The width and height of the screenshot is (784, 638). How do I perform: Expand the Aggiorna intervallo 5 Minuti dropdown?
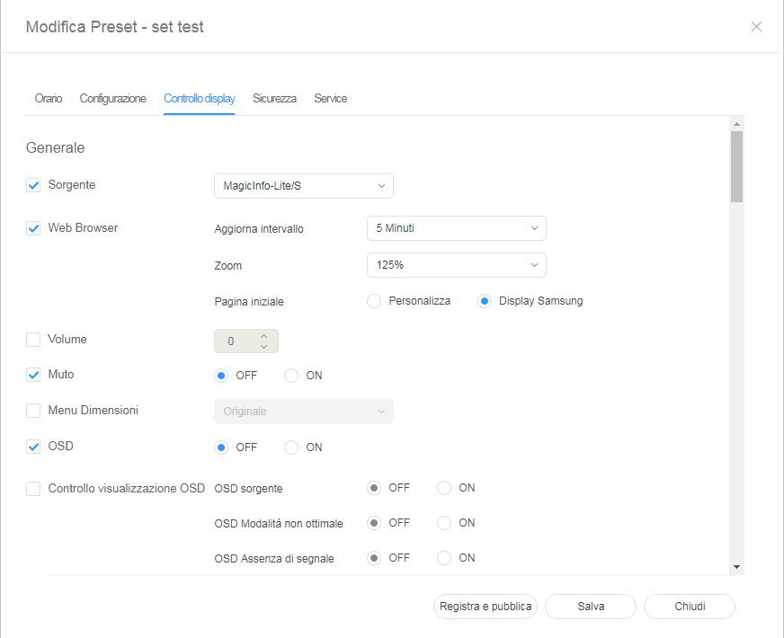[x=456, y=228]
